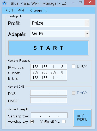Uncheck the Povolit proxy checkbox

click(32, 121)
